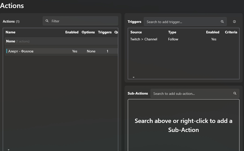
Task: Sort triggers by the Type column header
Action: point(172,32)
